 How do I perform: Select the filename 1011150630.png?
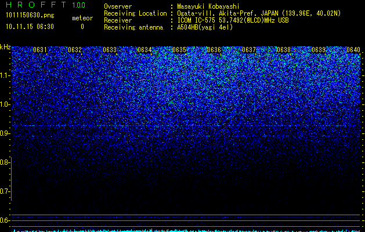(30, 16)
